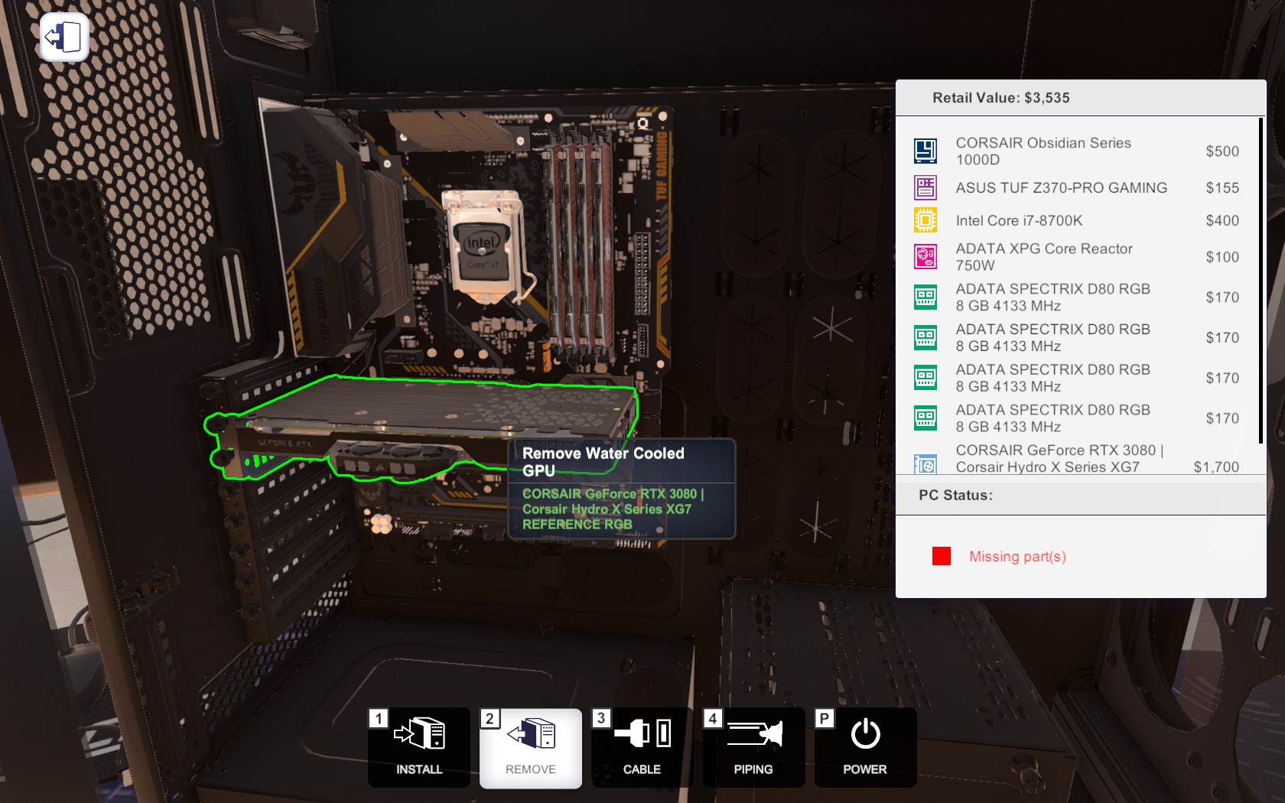Click the RAM icon beside the third ADATA SPECTRIX D80
Screen dimensions: 1285x803
click(926, 378)
